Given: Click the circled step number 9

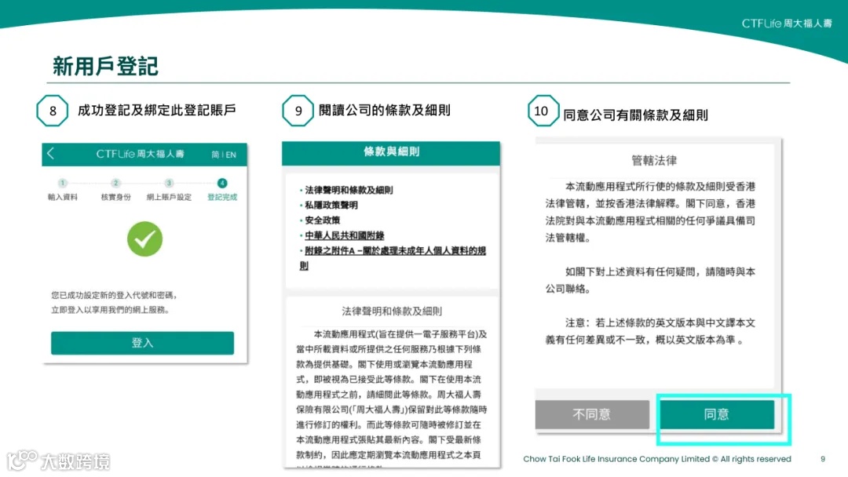Looking at the screenshot, I should (x=297, y=111).
